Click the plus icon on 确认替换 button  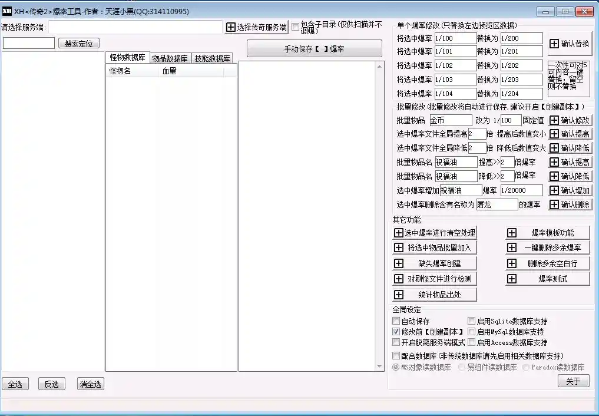[x=554, y=44]
